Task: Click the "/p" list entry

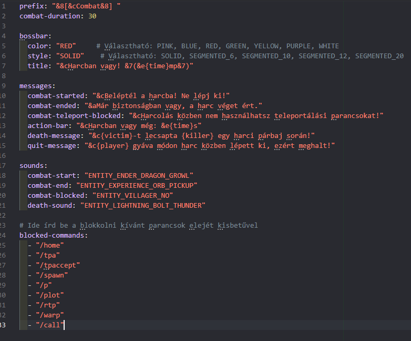Action: point(44,285)
